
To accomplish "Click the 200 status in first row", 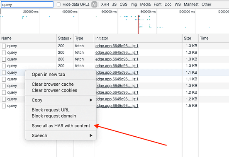I will (x=61, y=46).
